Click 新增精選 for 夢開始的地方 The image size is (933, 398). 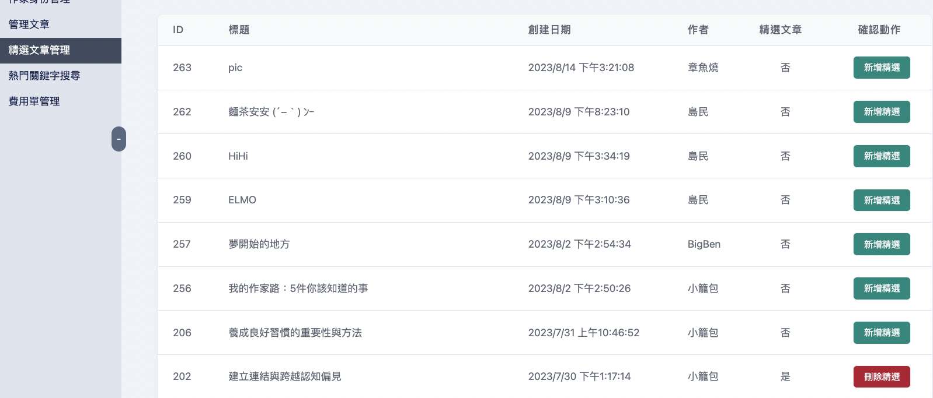click(881, 245)
